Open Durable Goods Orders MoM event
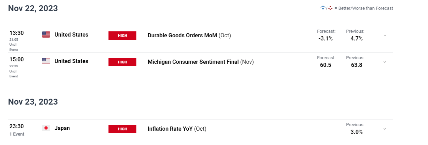Screen dimensions: 428x145 pyautogui.click(x=189, y=35)
